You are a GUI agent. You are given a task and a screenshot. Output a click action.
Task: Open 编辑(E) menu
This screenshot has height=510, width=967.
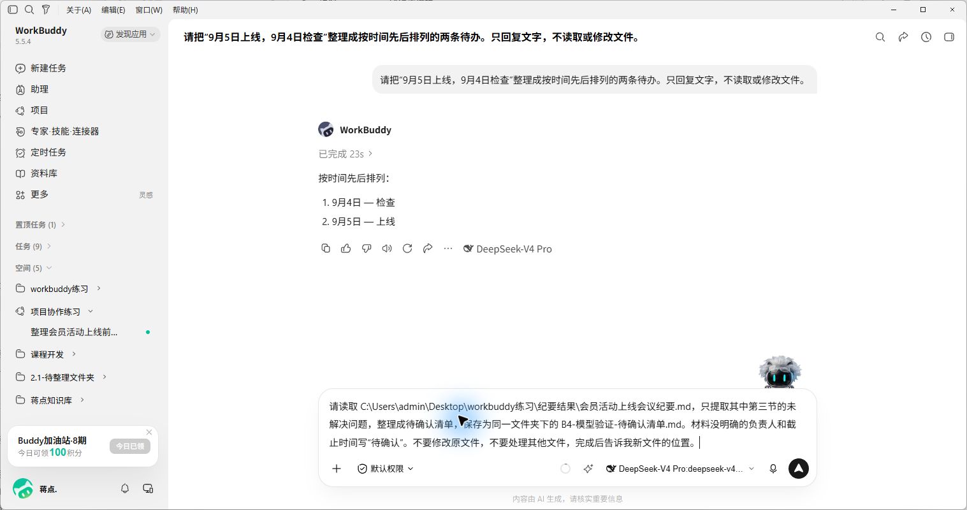click(x=113, y=10)
